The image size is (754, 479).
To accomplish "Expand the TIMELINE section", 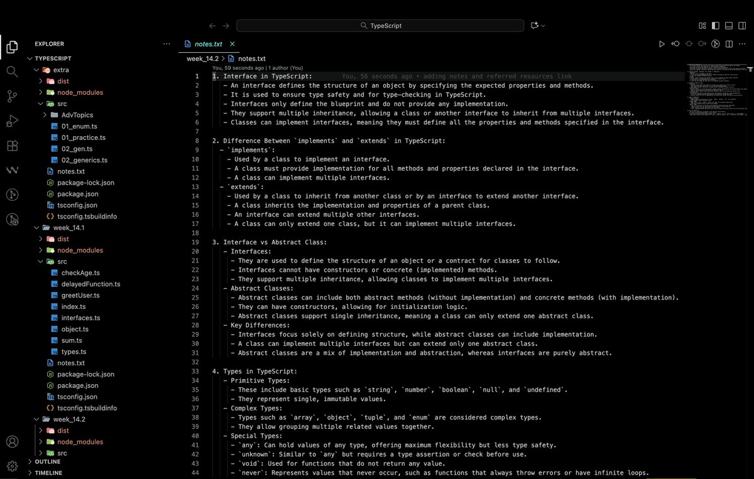I will point(48,473).
